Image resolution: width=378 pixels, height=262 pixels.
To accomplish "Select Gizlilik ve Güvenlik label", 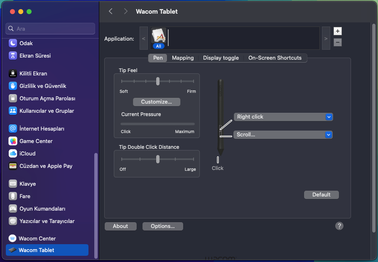I will pos(43,86).
